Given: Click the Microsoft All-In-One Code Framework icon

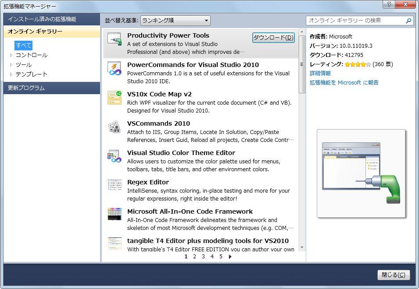Looking at the screenshot, I should [x=115, y=214].
